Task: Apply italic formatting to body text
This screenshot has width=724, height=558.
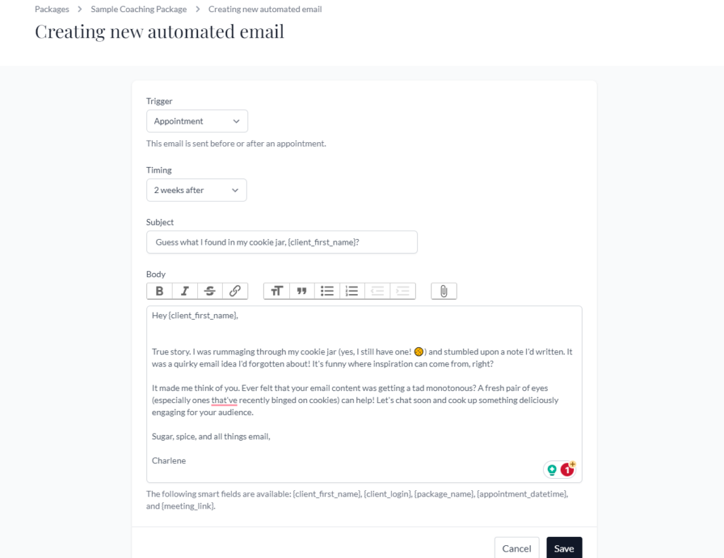Action: (x=185, y=291)
